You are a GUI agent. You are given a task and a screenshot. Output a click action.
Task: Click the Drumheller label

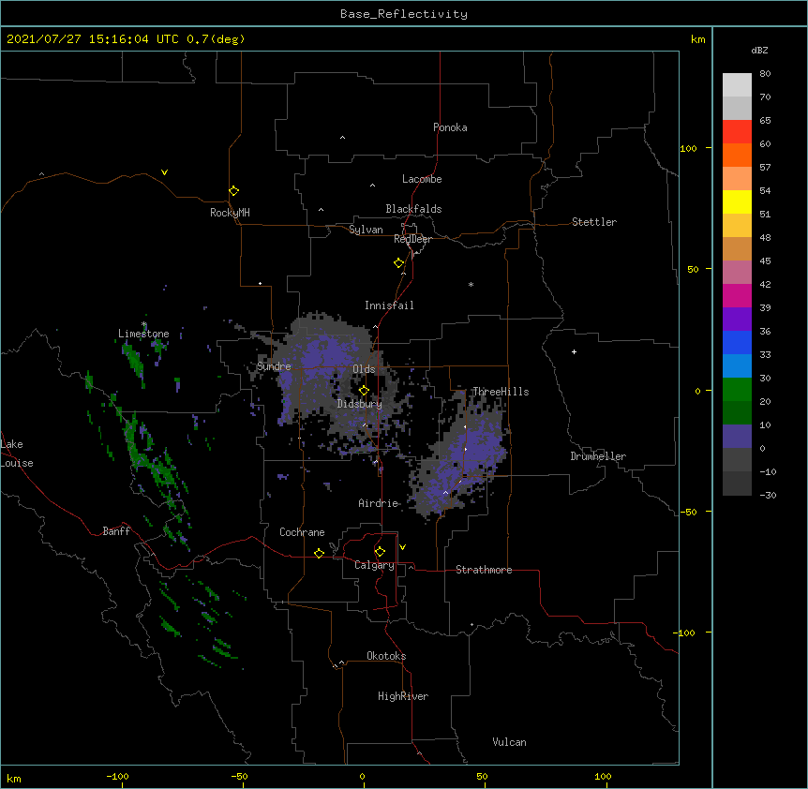598,456
